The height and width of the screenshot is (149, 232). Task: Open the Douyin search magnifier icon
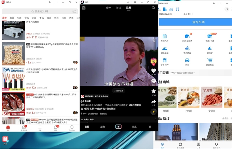[x=153, y=8]
